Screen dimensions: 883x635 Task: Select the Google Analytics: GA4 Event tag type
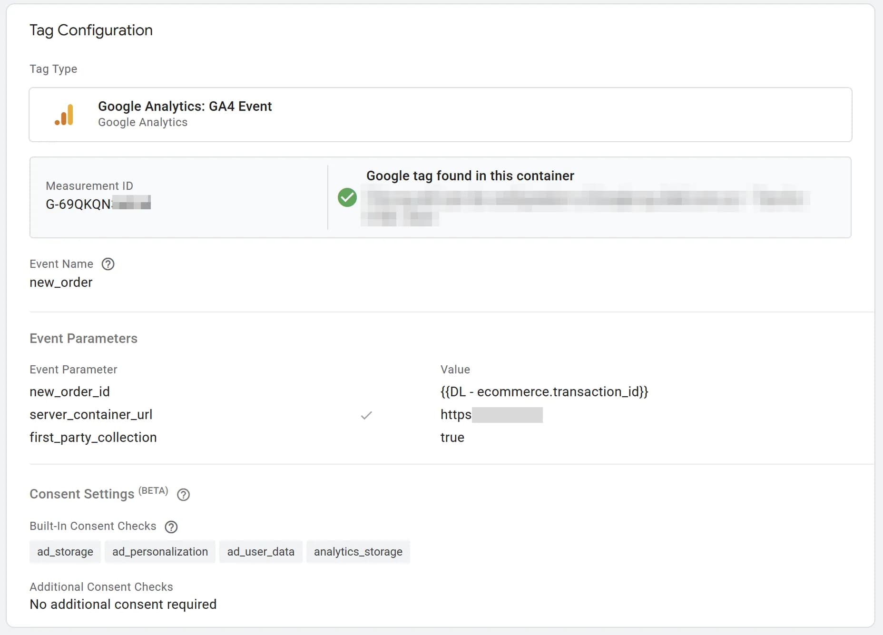(185, 106)
